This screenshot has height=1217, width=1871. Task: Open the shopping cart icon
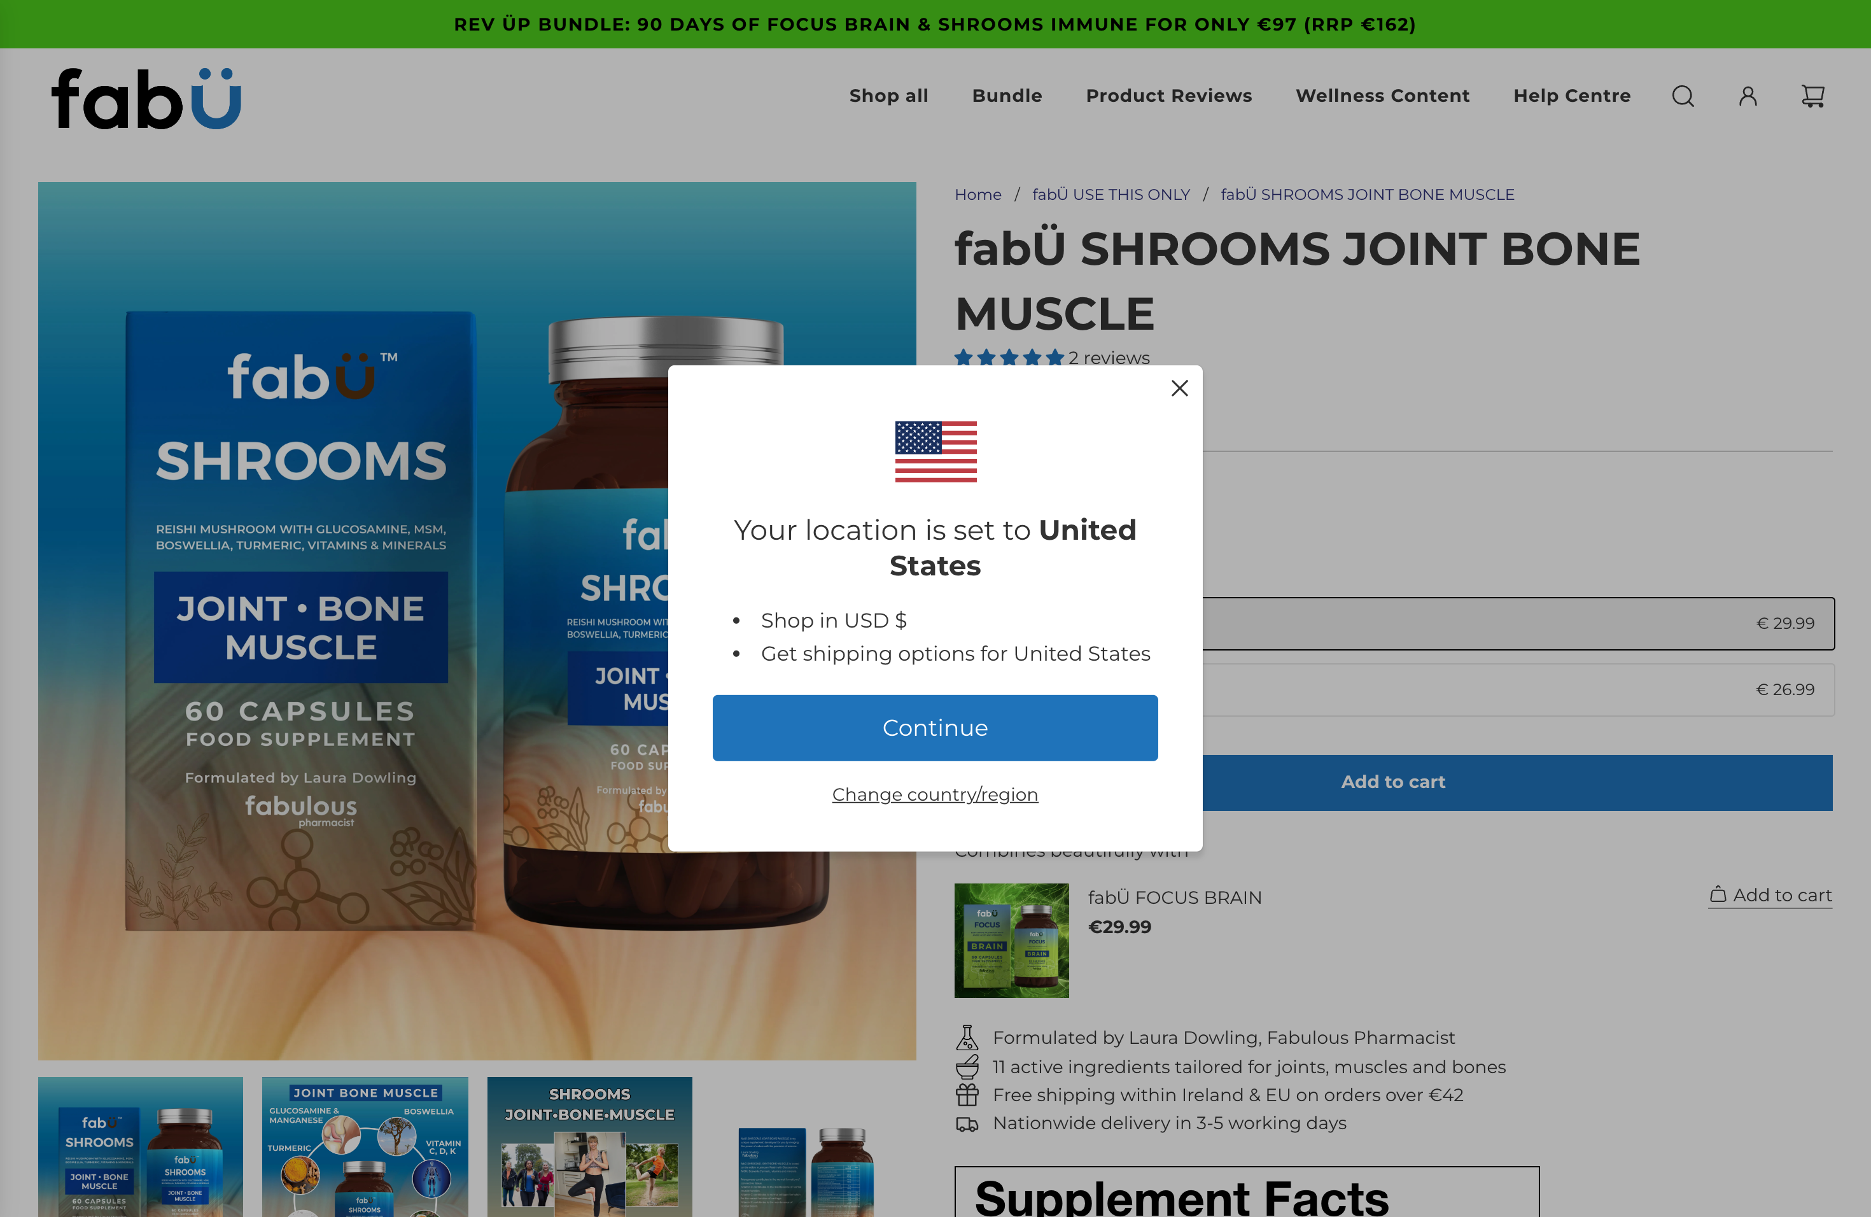1813,96
